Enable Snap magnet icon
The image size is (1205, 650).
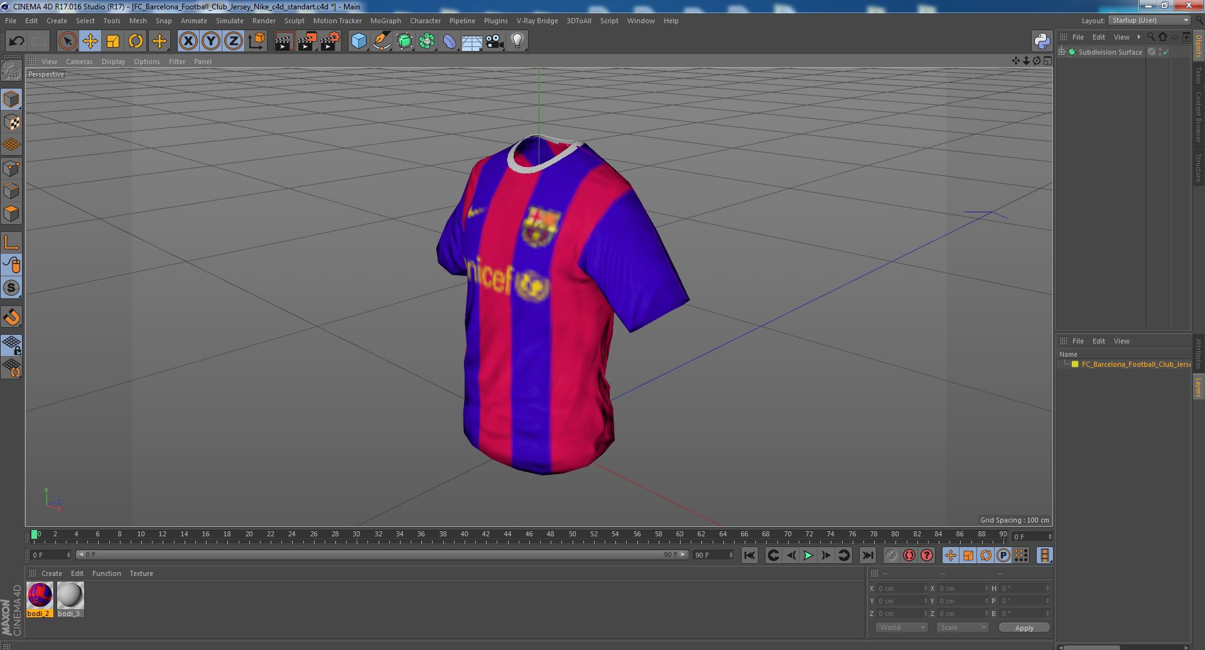click(x=11, y=317)
